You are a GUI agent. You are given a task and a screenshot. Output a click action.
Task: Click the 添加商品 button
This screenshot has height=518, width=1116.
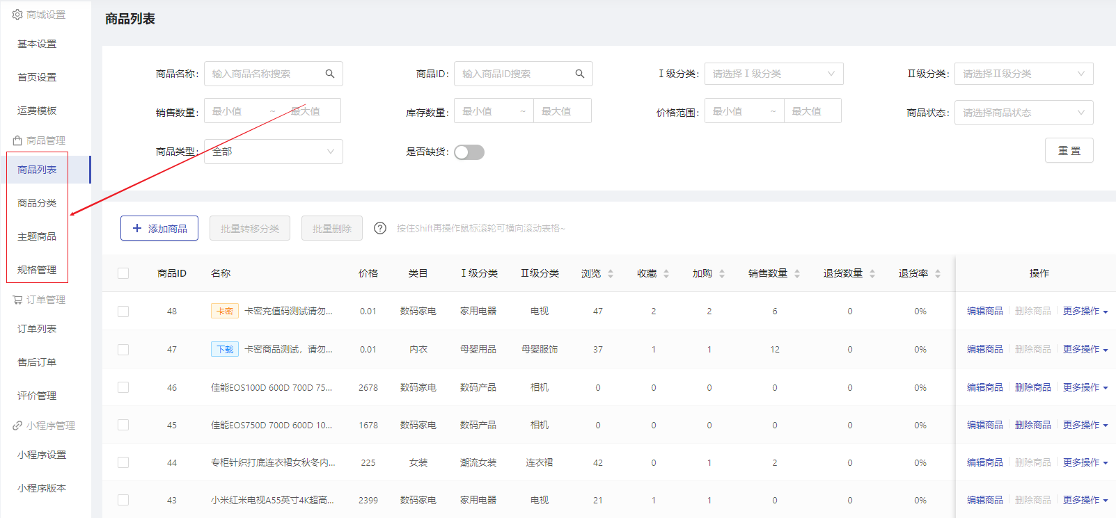(159, 228)
